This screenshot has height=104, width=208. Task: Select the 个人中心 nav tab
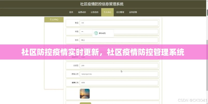pyautogui.click(x=107, y=12)
